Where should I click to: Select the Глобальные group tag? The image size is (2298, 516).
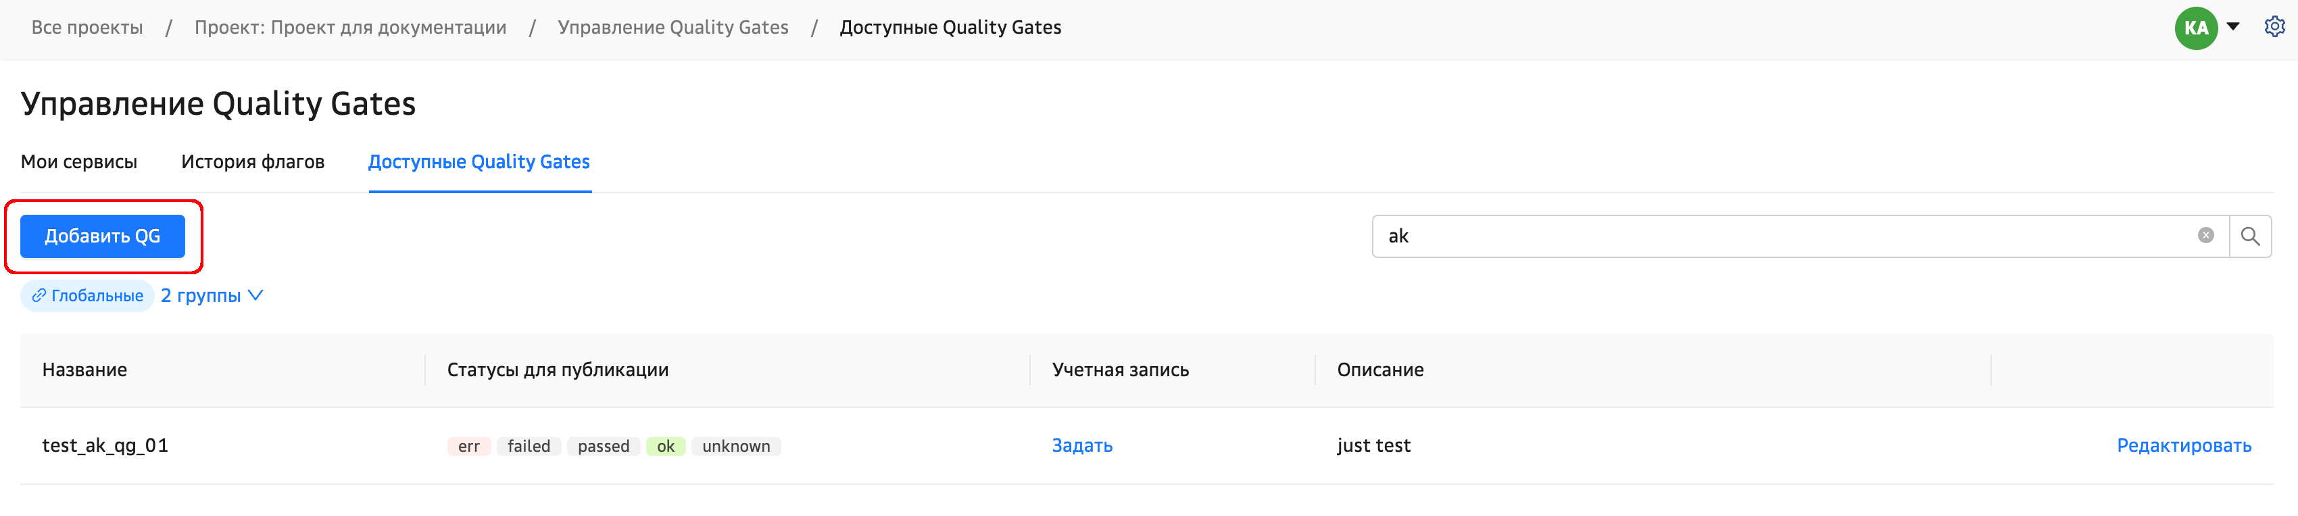pyautogui.click(x=87, y=296)
